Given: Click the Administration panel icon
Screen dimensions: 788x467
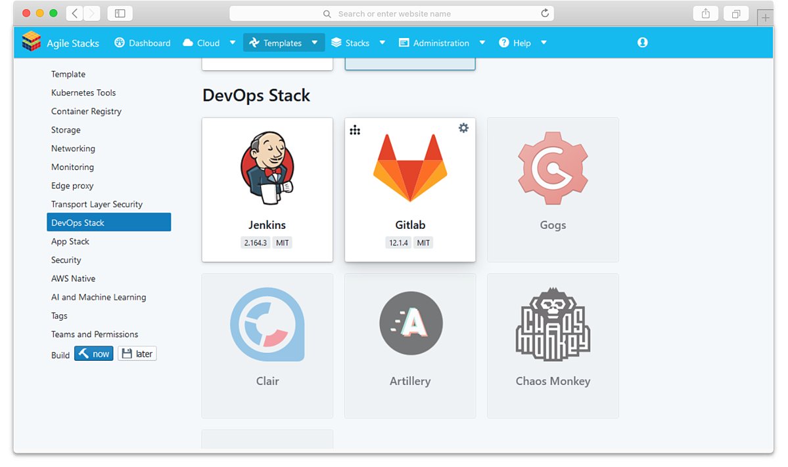Looking at the screenshot, I should coord(404,43).
